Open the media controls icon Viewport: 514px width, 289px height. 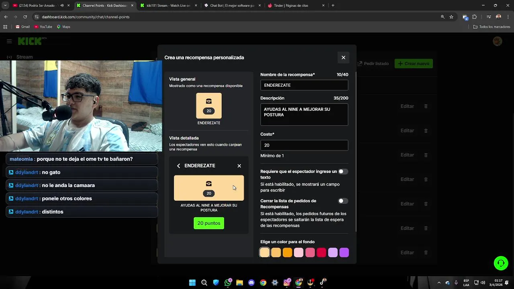[x=489, y=17]
